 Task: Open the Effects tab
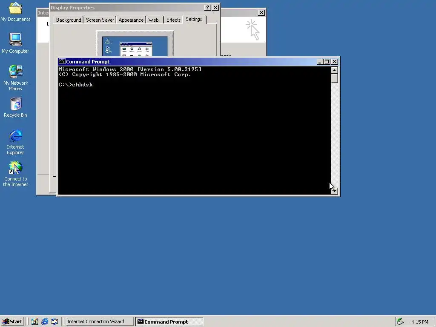pyautogui.click(x=174, y=20)
